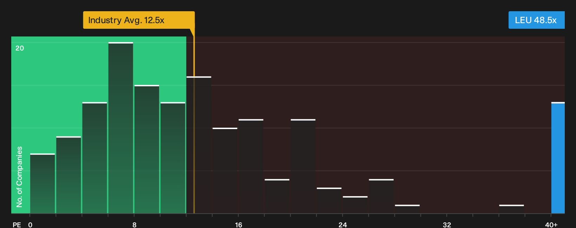Screen dimensions: 576x228
Task: Select the blue LEU bar at 40+
Action: 558,158
